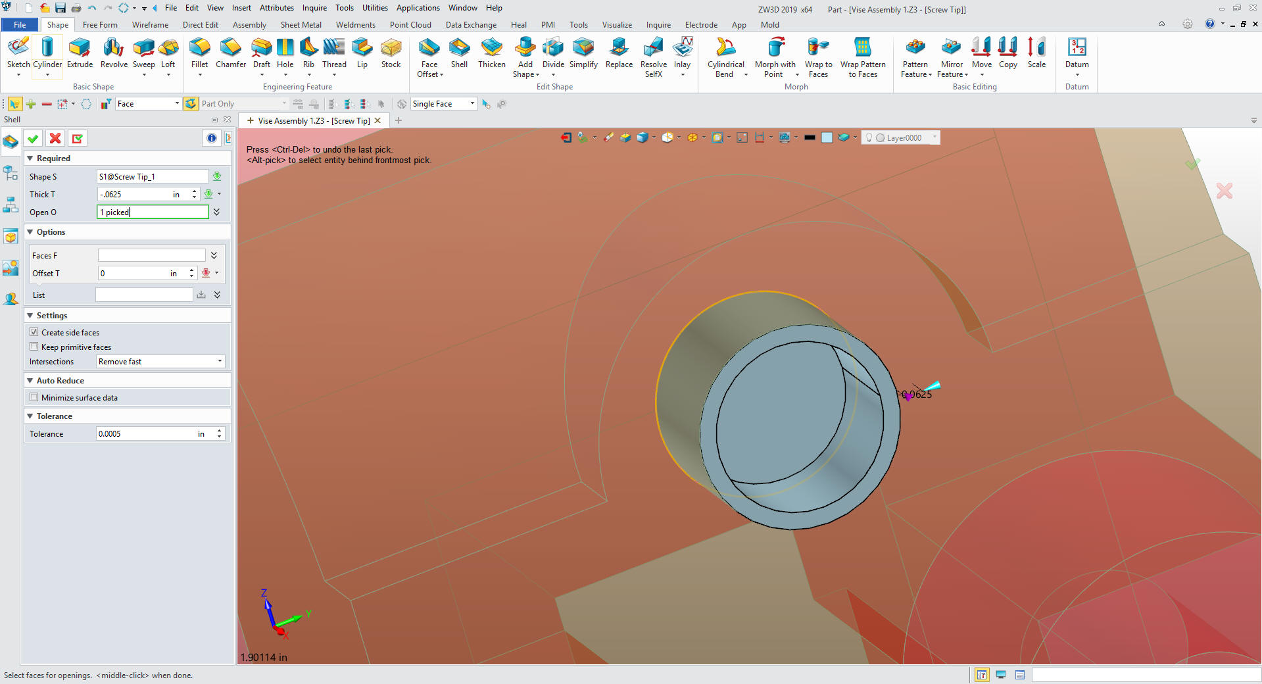The image size is (1262, 684).
Task: Open Wrap Pattern to Faces
Action: click(863, 57)
